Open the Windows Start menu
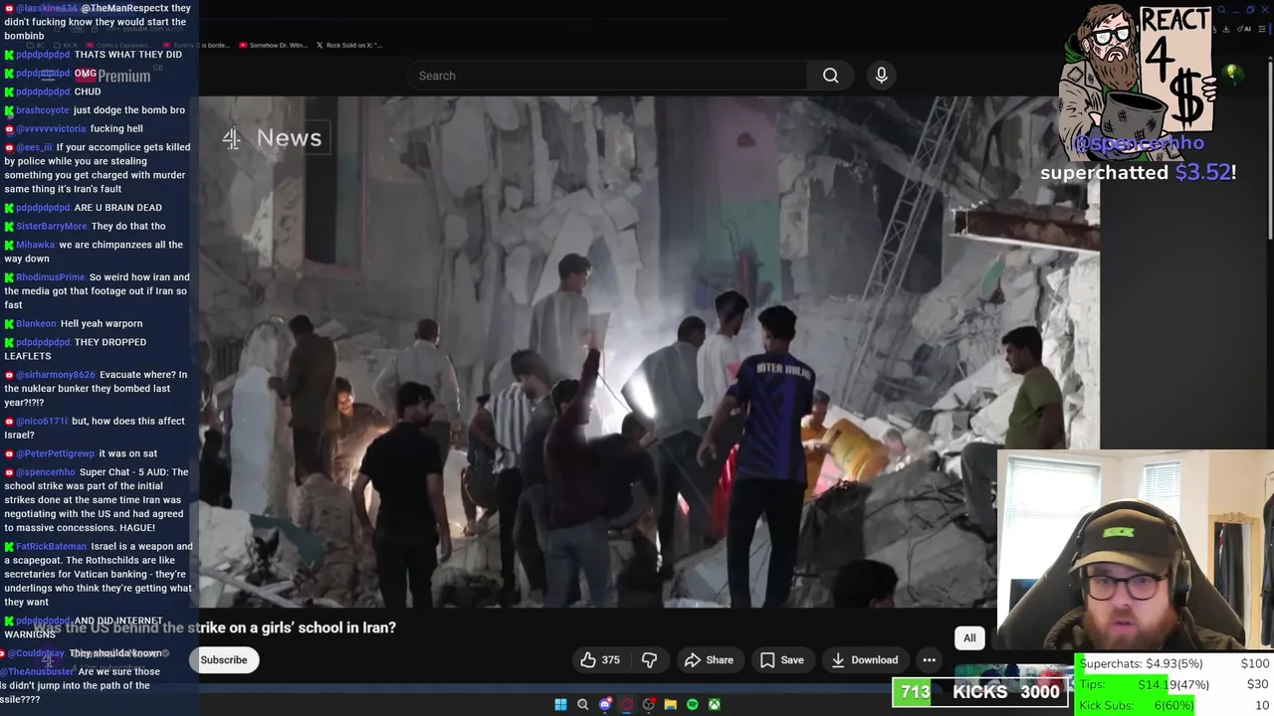This screenshot has width=1274, height=716. [560, 704]
